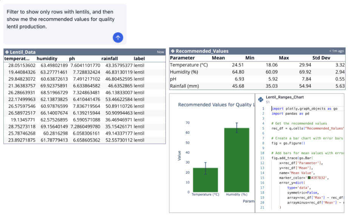The image size is (348, 217).
Task: Click the Recommended_Values table icon
Action: click(x=172, y=51)
